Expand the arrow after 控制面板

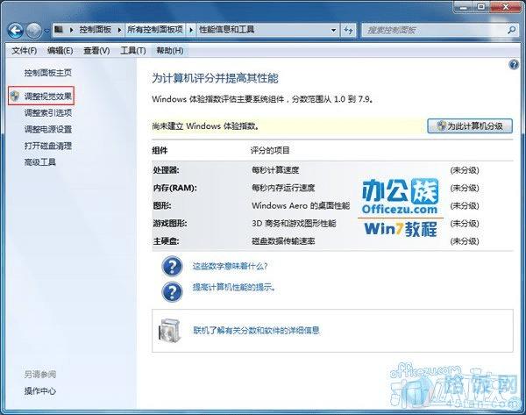[119, 30]
